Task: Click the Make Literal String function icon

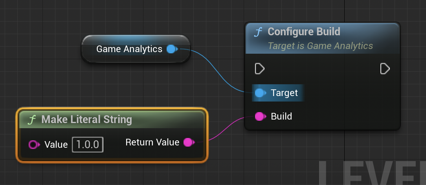Action: pyautogui.click(x=32, y=120)
